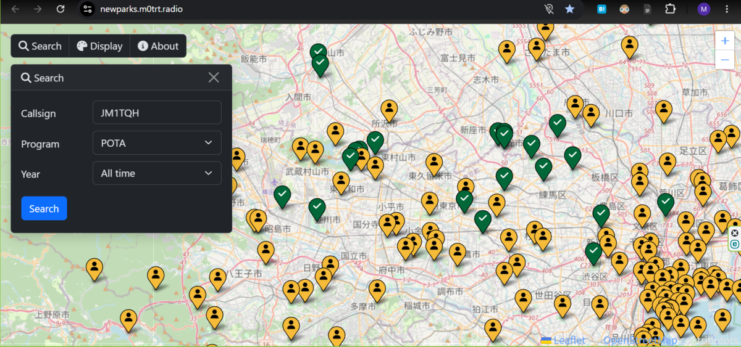Open the browser extensions puzzle icon
The height and width of the screenshot is (347, 741).
(x=670, y=9)
